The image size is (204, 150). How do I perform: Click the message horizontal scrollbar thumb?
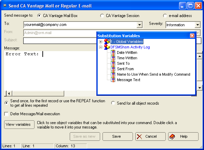click(x=38, y=93)
